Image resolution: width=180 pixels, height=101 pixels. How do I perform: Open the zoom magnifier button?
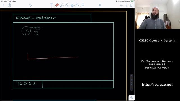pos(132,98)
